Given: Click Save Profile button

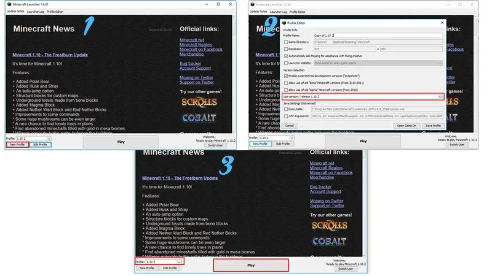Looking at the screenshot, I should [x=433, y=126].
